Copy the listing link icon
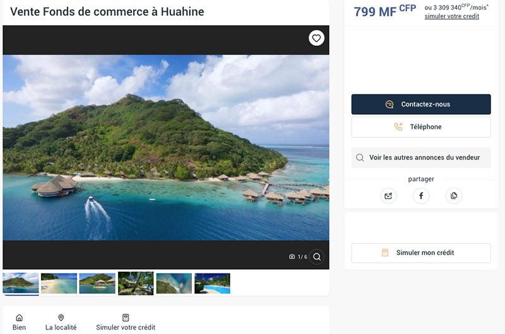This screenshot has width=505, height=334. [x=453, y=196]
